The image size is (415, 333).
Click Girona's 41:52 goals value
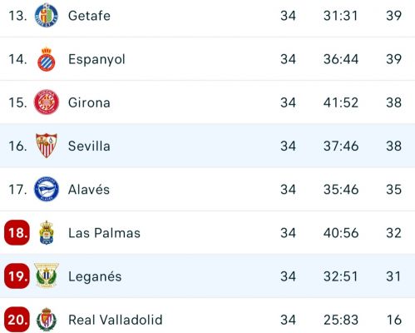tap(341, 102)
